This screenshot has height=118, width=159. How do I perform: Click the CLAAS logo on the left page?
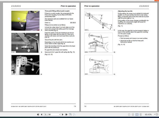point(16,6)
